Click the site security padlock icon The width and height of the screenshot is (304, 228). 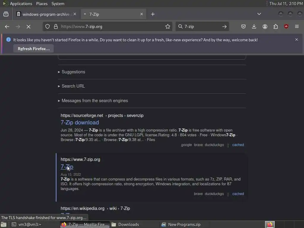56,26
